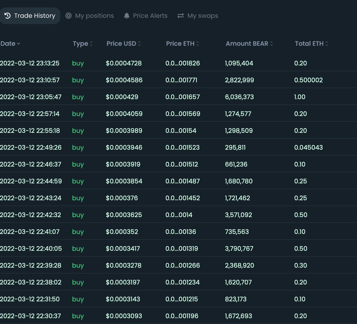This screenshot has height=324, width=357.
Task: Click the My positions target icon
Action: coord(68,16)
